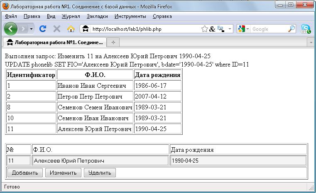
Task: Click the bold Дата рождения table header
Action: click(x=158, y=75)
